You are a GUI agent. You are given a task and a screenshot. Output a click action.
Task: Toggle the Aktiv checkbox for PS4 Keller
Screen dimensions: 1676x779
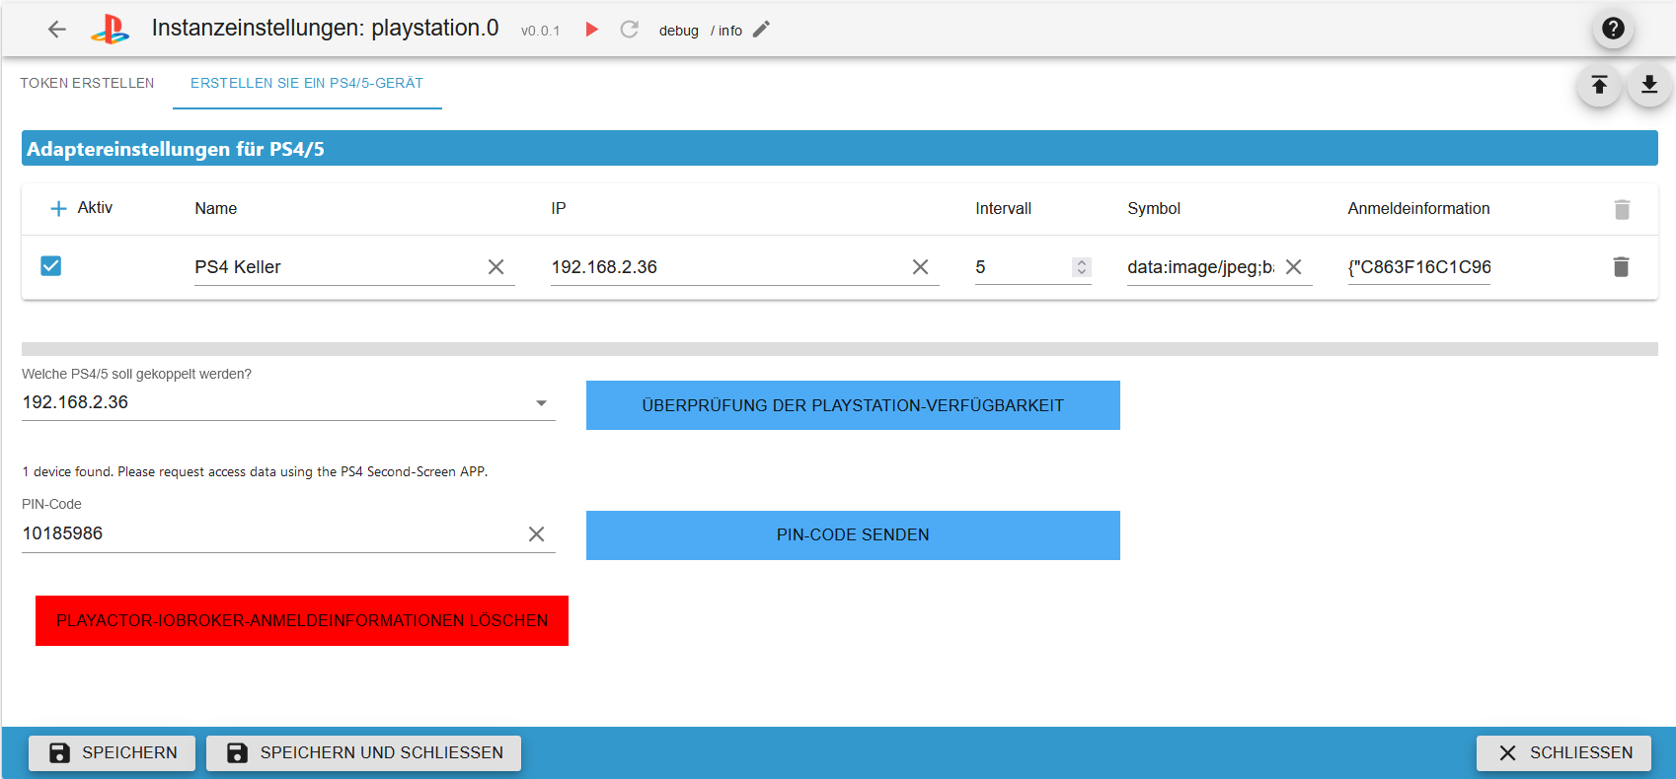51,266
